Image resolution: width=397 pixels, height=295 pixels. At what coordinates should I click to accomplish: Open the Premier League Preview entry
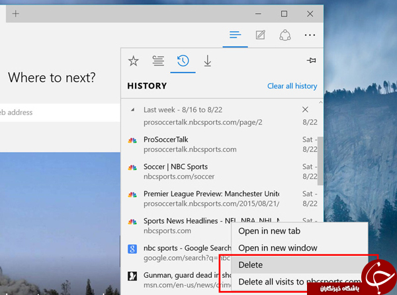pyautogui.click(x=220, y=198)
